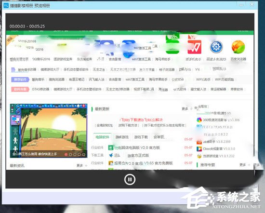Open 百度浏览器 label under icon

[238, 59]
